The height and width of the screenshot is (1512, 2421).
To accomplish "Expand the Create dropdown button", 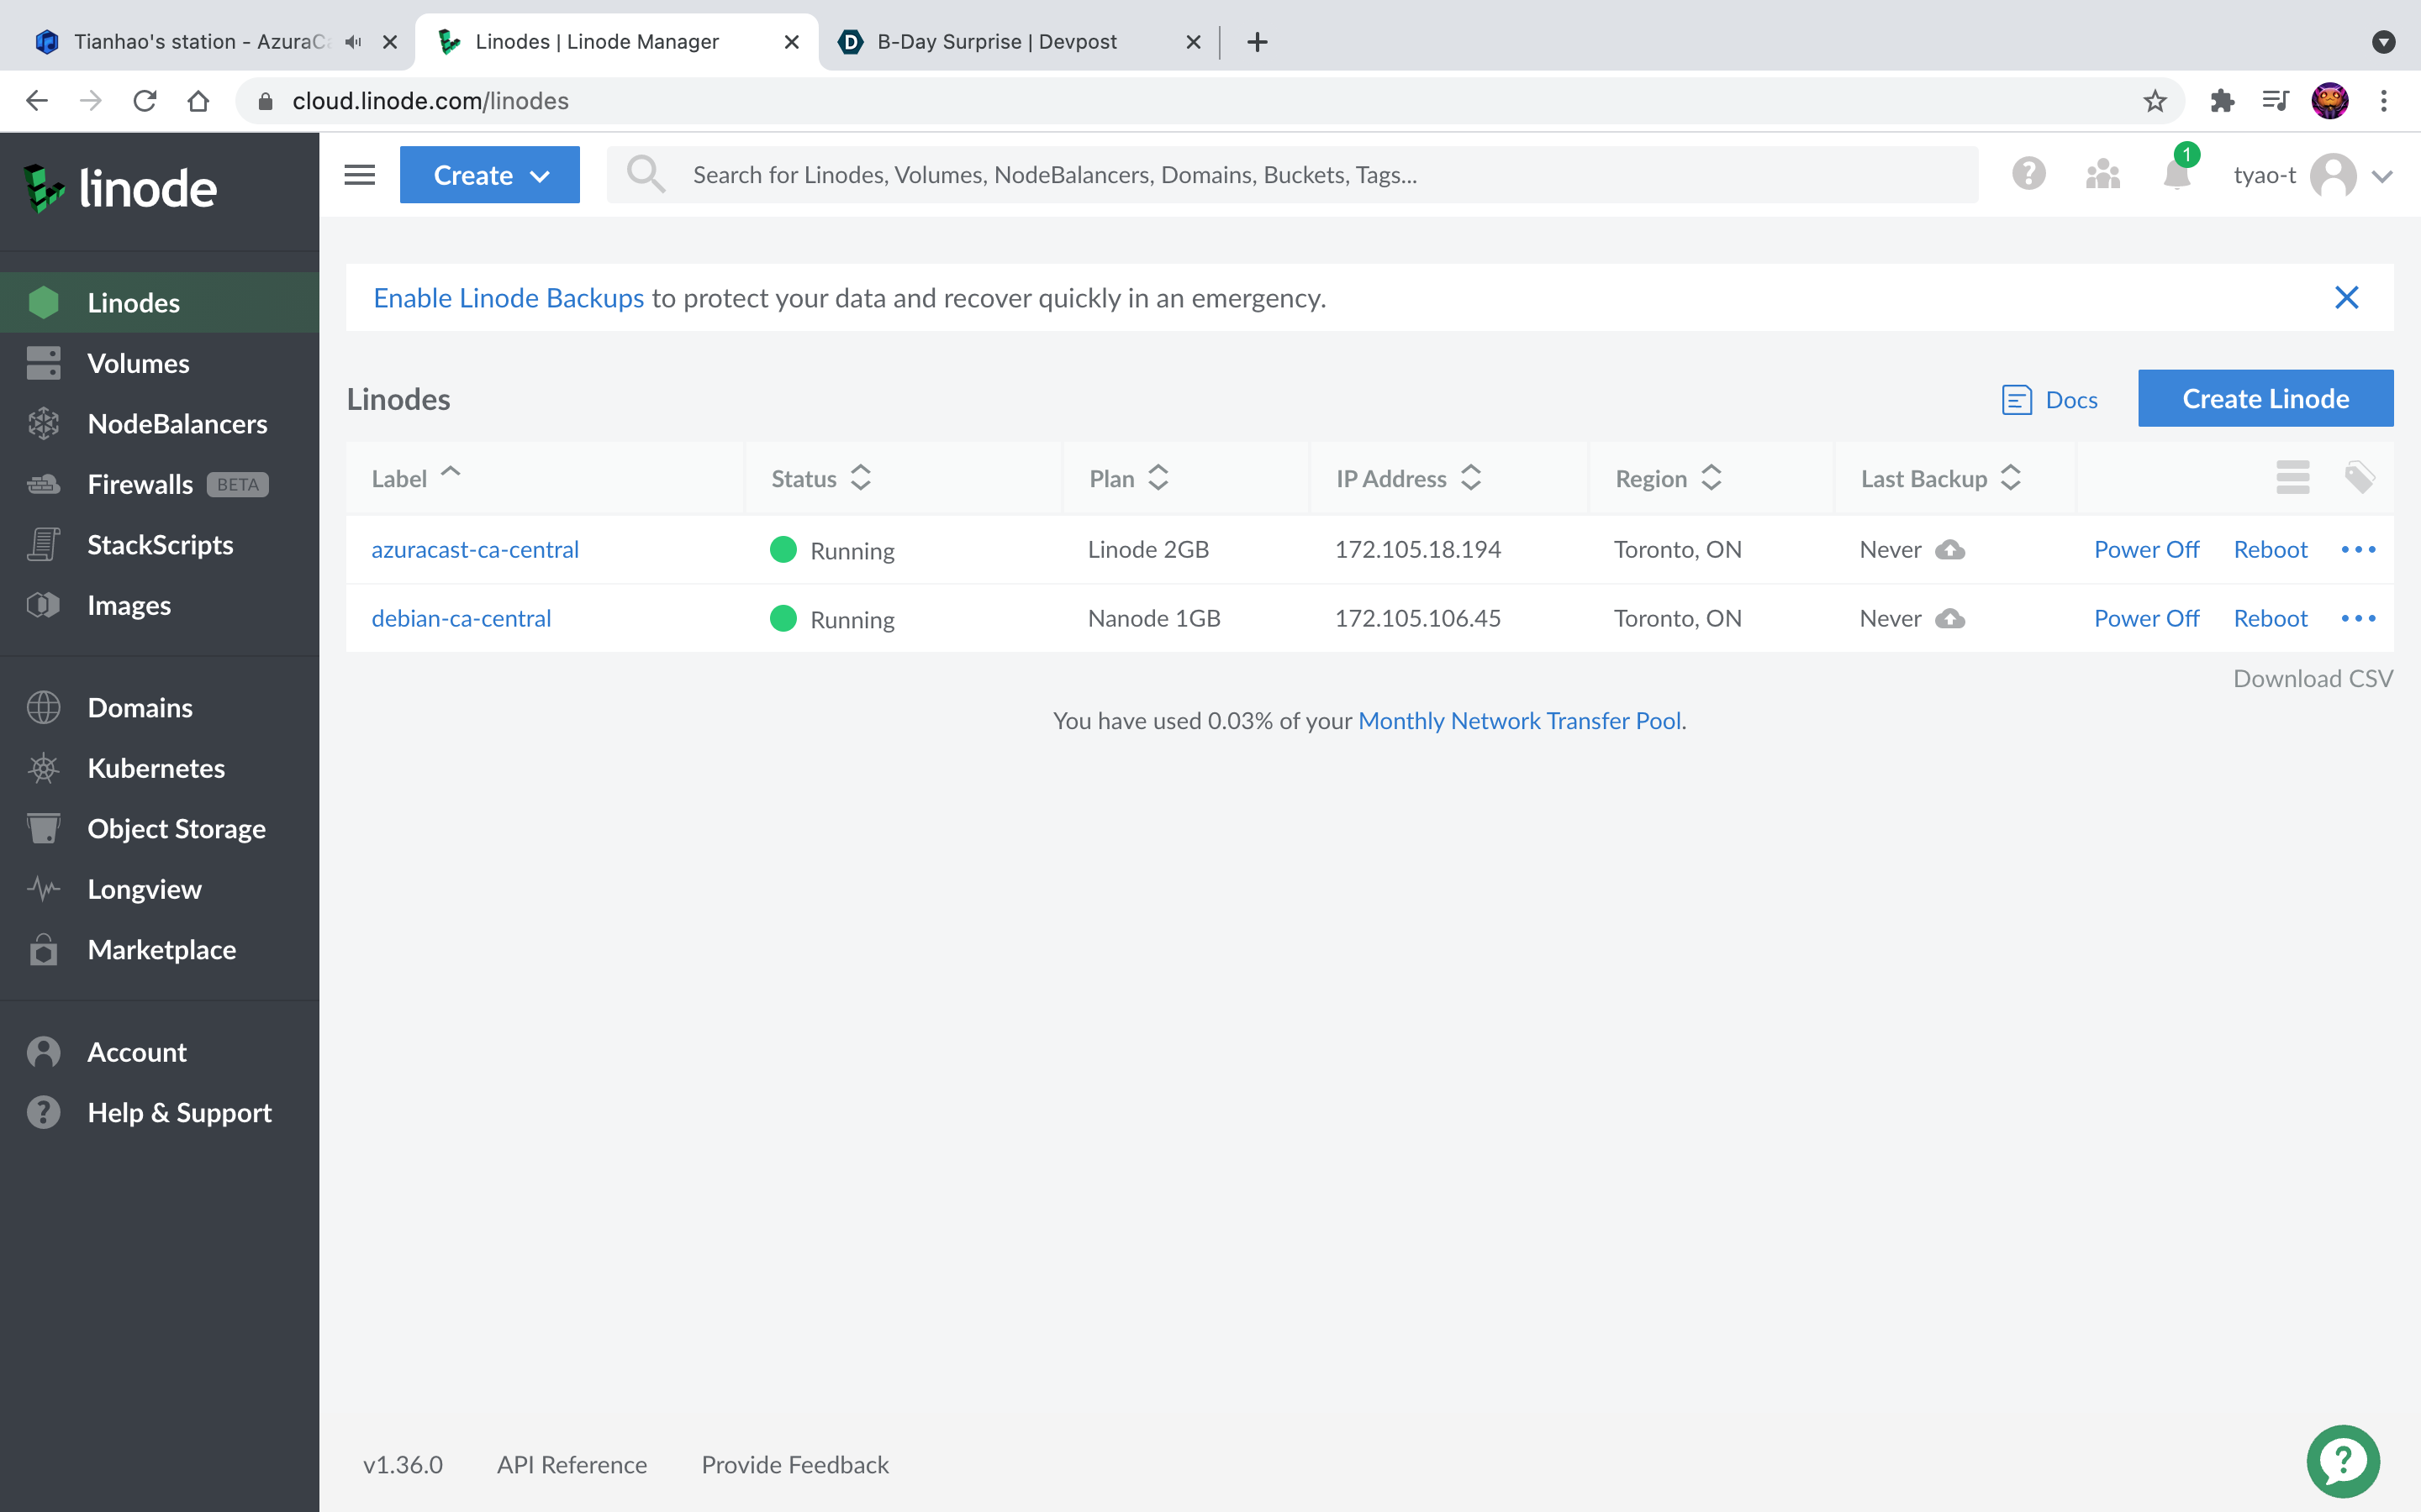I will (x=489, y=175).
